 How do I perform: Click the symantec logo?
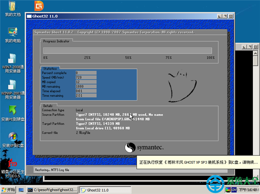(144, 147)
